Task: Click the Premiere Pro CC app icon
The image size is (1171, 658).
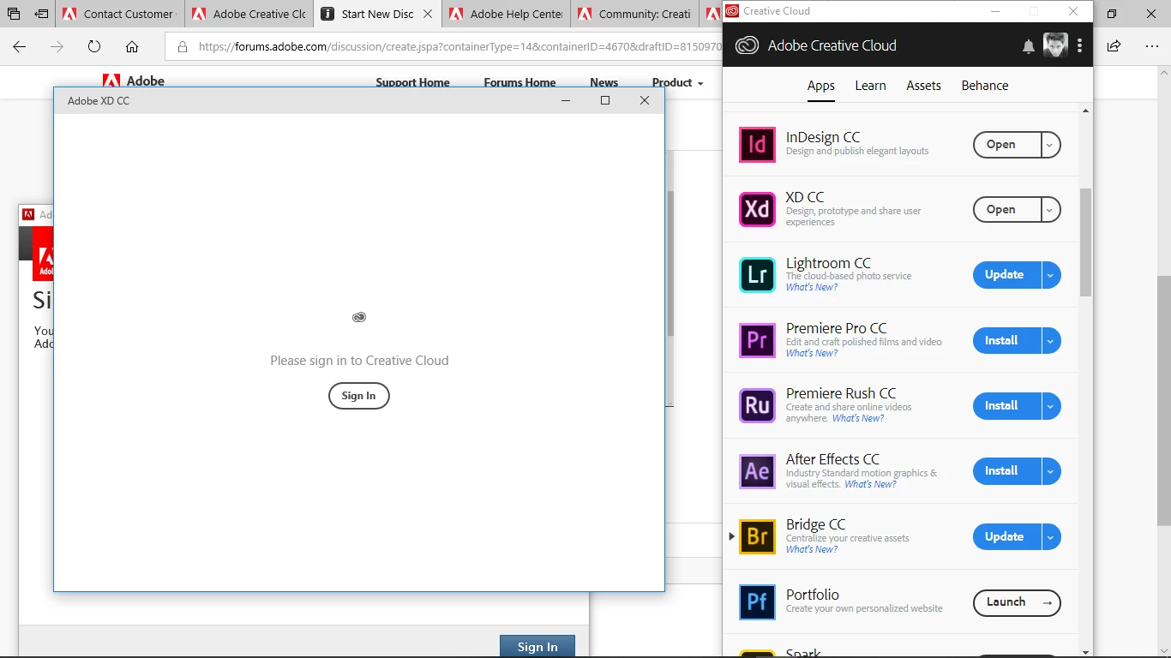Action: point(757,340)
